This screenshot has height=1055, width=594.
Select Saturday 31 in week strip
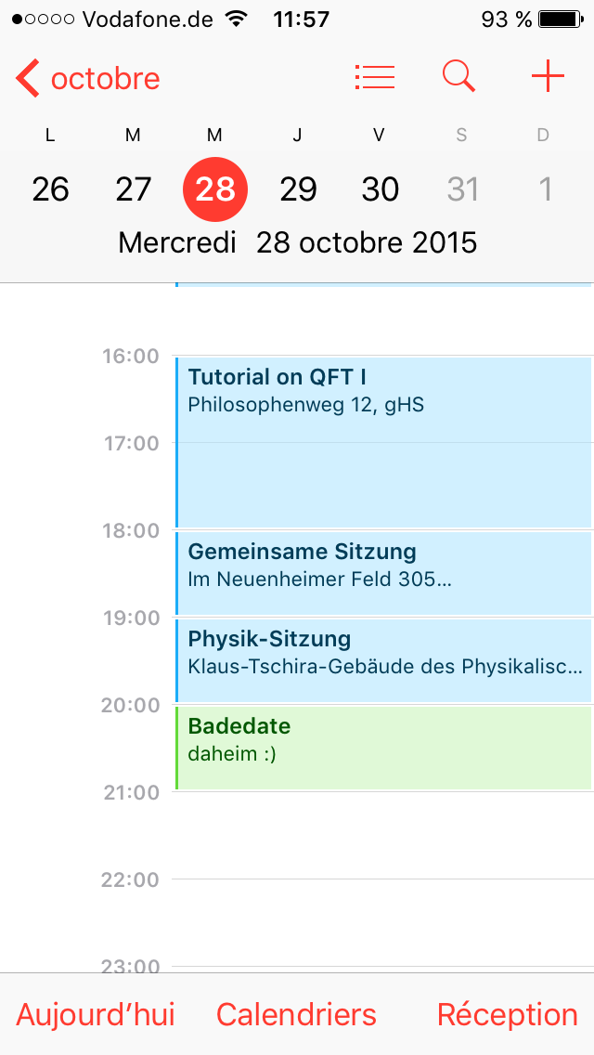pos(462,189)
